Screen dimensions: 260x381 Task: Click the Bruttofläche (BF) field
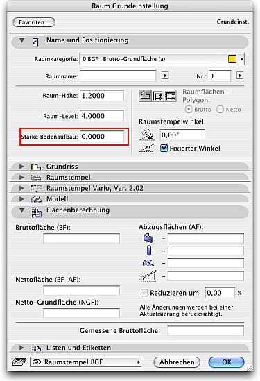pyautogui.click(x=81, y=238)
